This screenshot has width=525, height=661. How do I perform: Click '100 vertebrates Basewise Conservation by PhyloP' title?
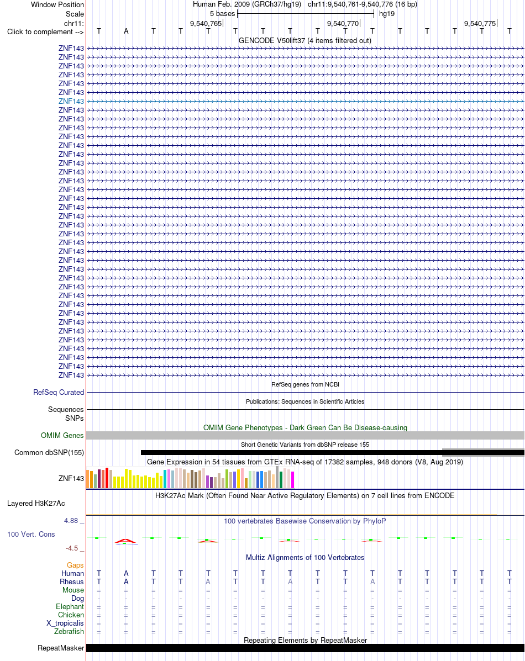pyautogui.click(x=305, y=521)
